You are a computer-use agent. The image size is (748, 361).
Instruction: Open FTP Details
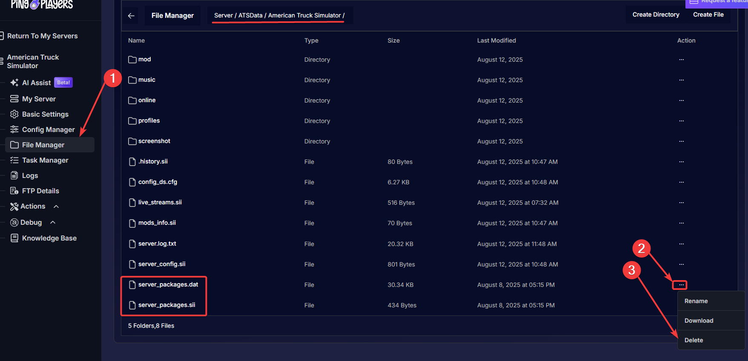coord(40,191)
